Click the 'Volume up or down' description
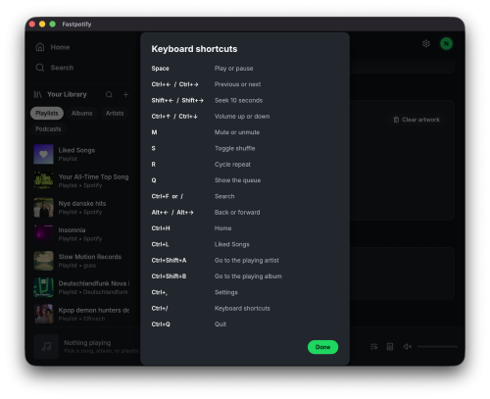490x399 pixels. (x=242, y=117)
